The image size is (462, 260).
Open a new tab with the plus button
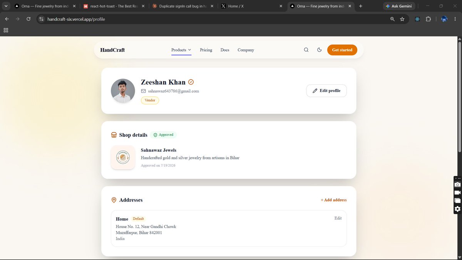pyautogui.click(x=361, y=6)
